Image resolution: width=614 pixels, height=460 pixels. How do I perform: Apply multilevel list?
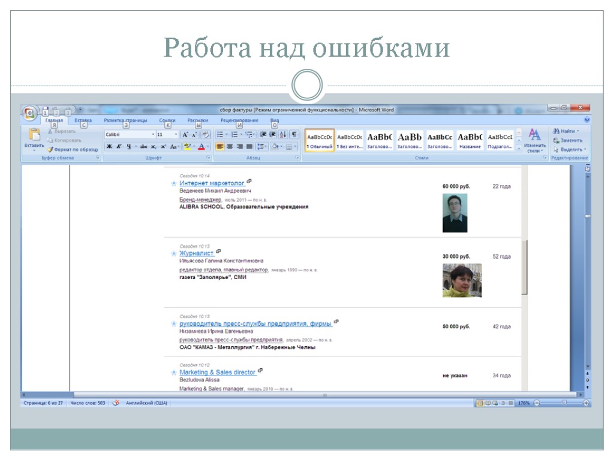click(249, 135)
